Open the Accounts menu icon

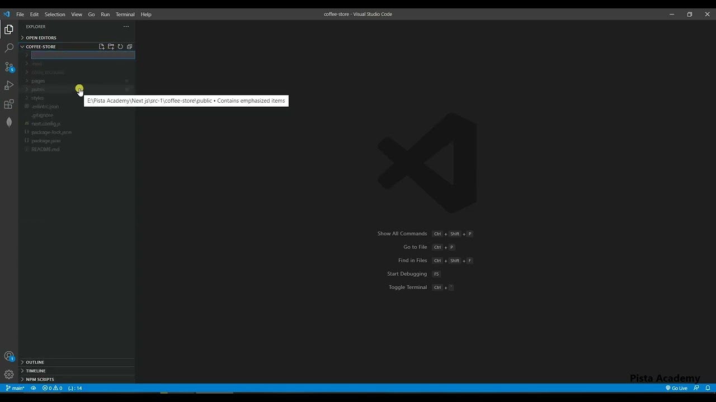(x=9, y=356)
